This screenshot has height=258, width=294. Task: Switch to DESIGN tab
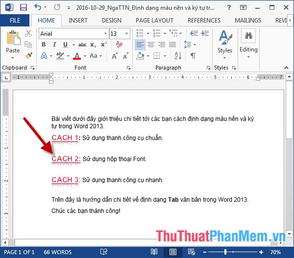coord(112,20)
